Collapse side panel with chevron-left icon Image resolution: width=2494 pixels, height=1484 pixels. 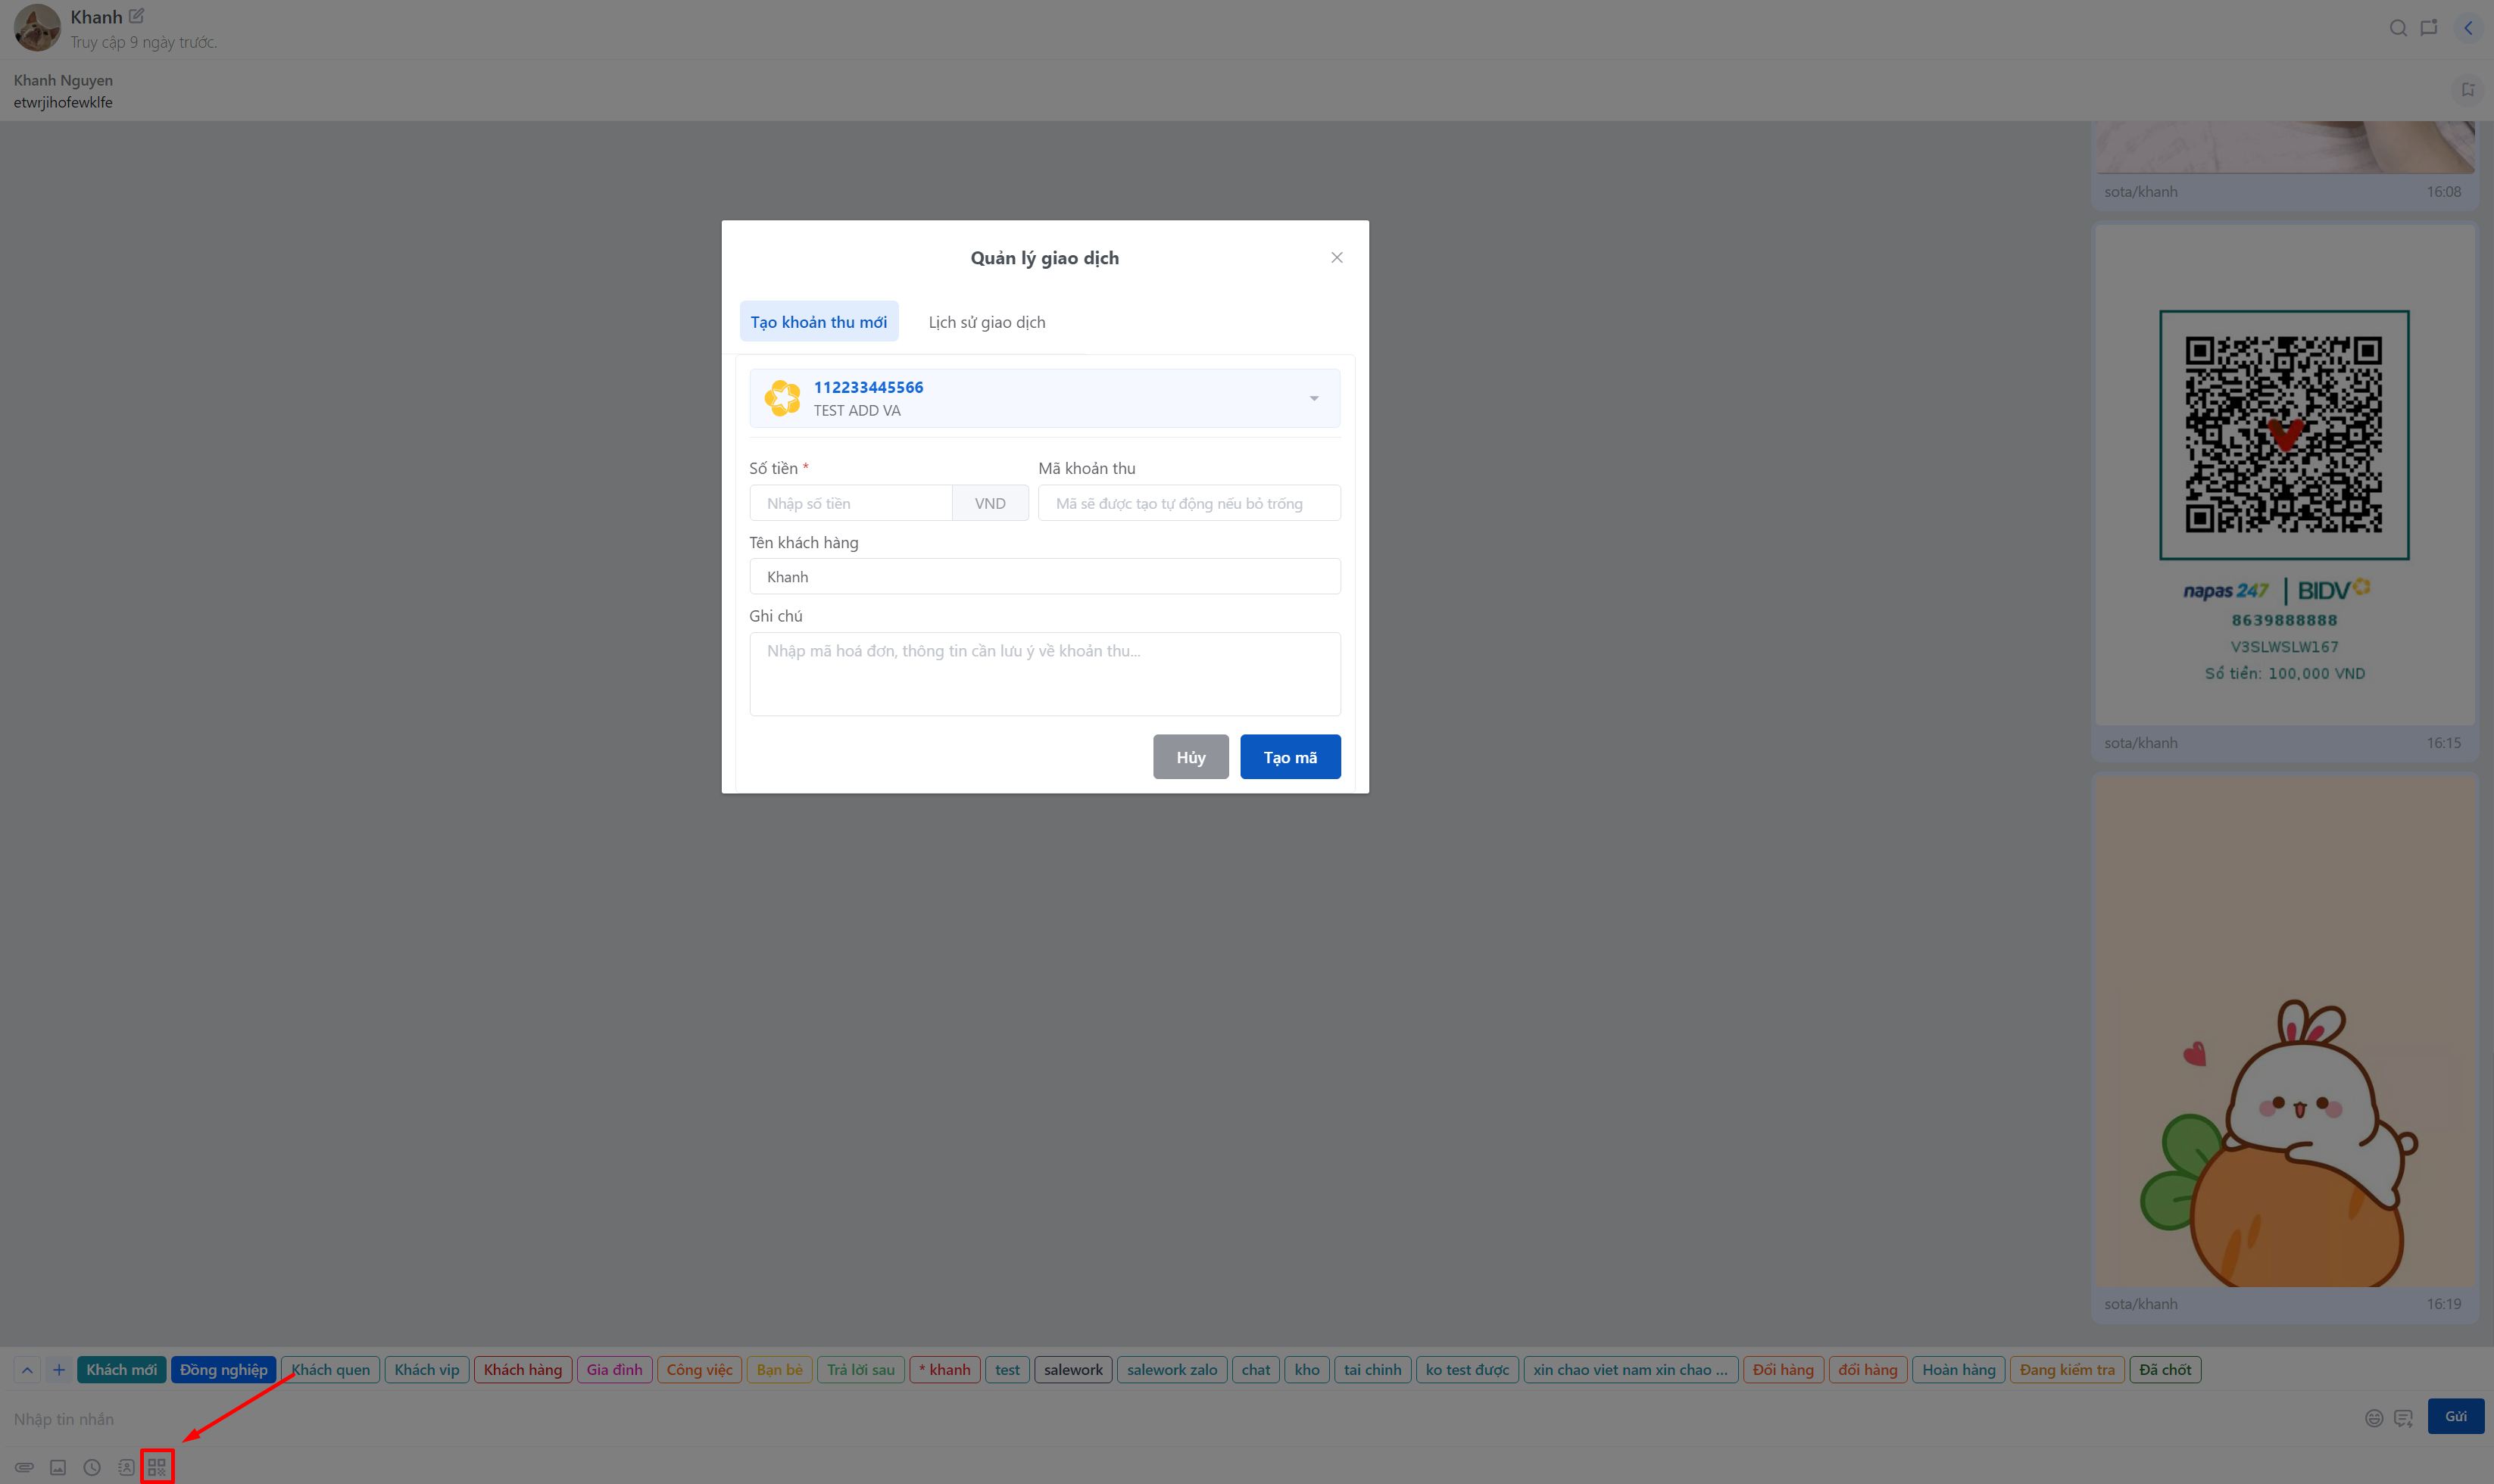(2468, 28)
